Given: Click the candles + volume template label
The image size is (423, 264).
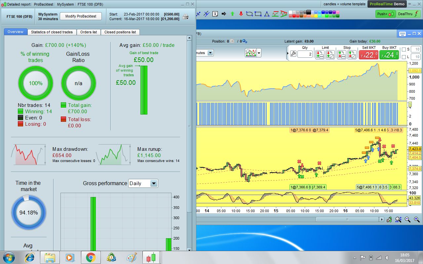Looking at the screenshot, I should (344, 4).
